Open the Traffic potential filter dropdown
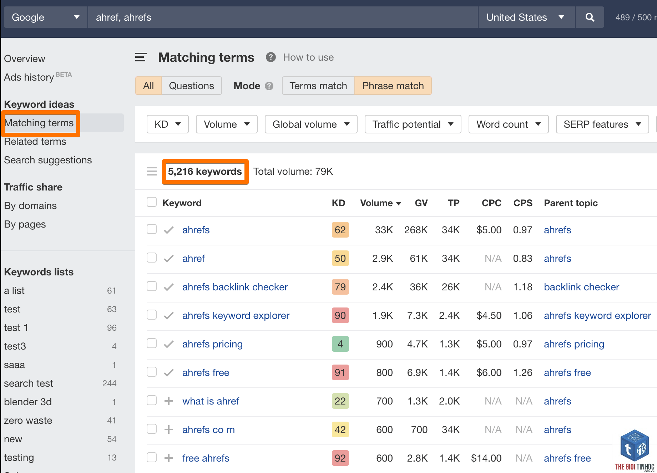The height and width of the screenshot is (473, 657). [x=413, y=124]
